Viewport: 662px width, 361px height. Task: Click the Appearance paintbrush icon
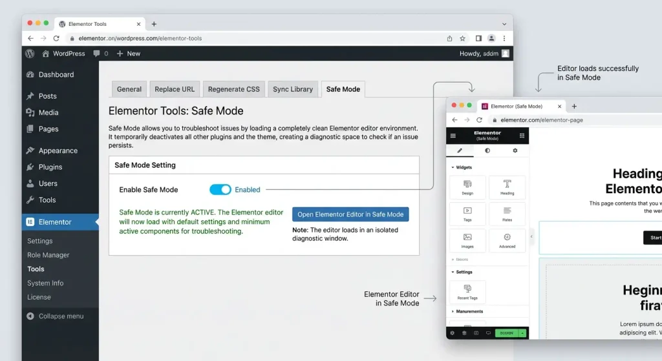click(30, 150)
